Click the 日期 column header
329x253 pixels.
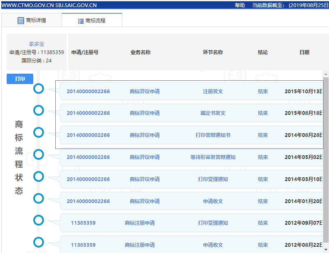pyautogui.click(x=304, y=52)
